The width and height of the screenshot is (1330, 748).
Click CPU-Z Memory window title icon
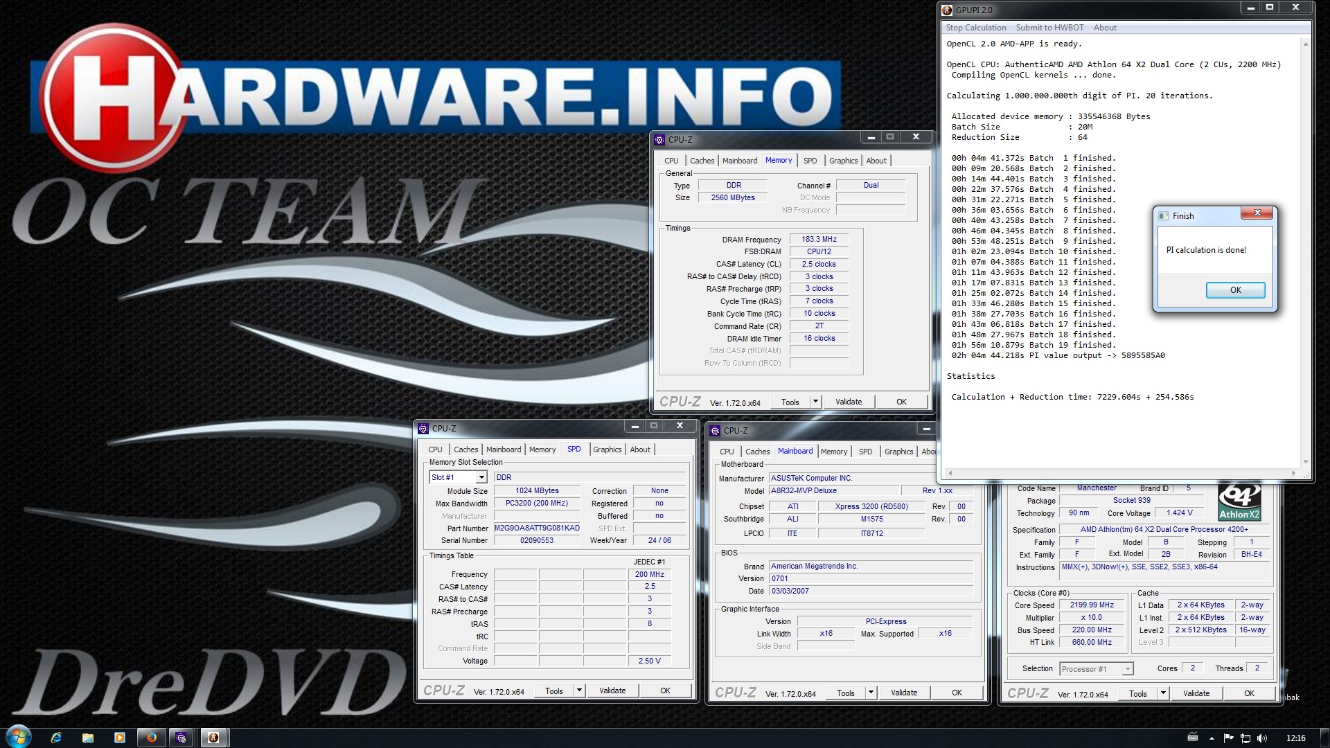coord(659,140)
